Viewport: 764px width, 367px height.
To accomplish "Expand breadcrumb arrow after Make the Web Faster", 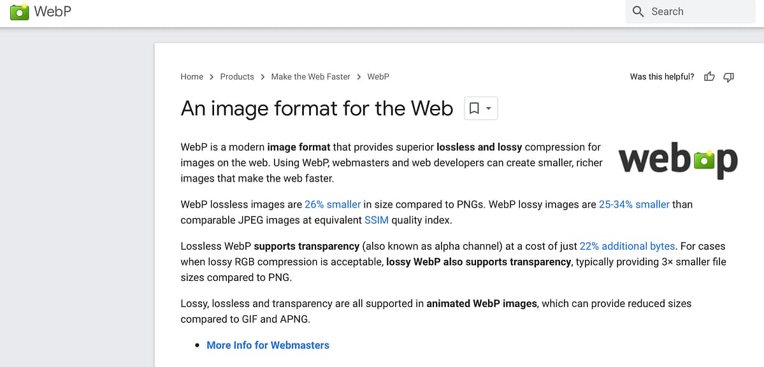I will [358, 76].
